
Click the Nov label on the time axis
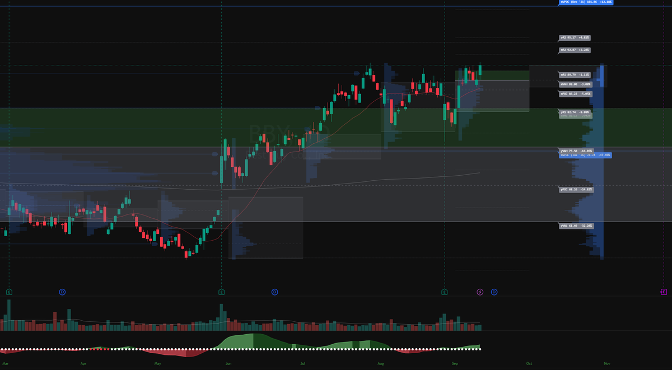click(607, 363)
